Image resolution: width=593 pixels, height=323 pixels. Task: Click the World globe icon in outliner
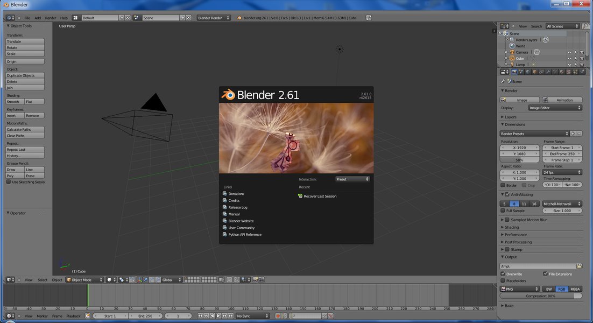[512, 46]
